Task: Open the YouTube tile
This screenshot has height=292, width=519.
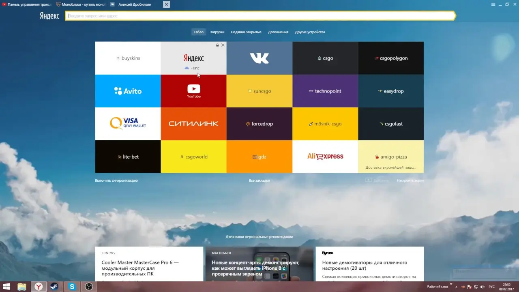Action: (193, 91)
